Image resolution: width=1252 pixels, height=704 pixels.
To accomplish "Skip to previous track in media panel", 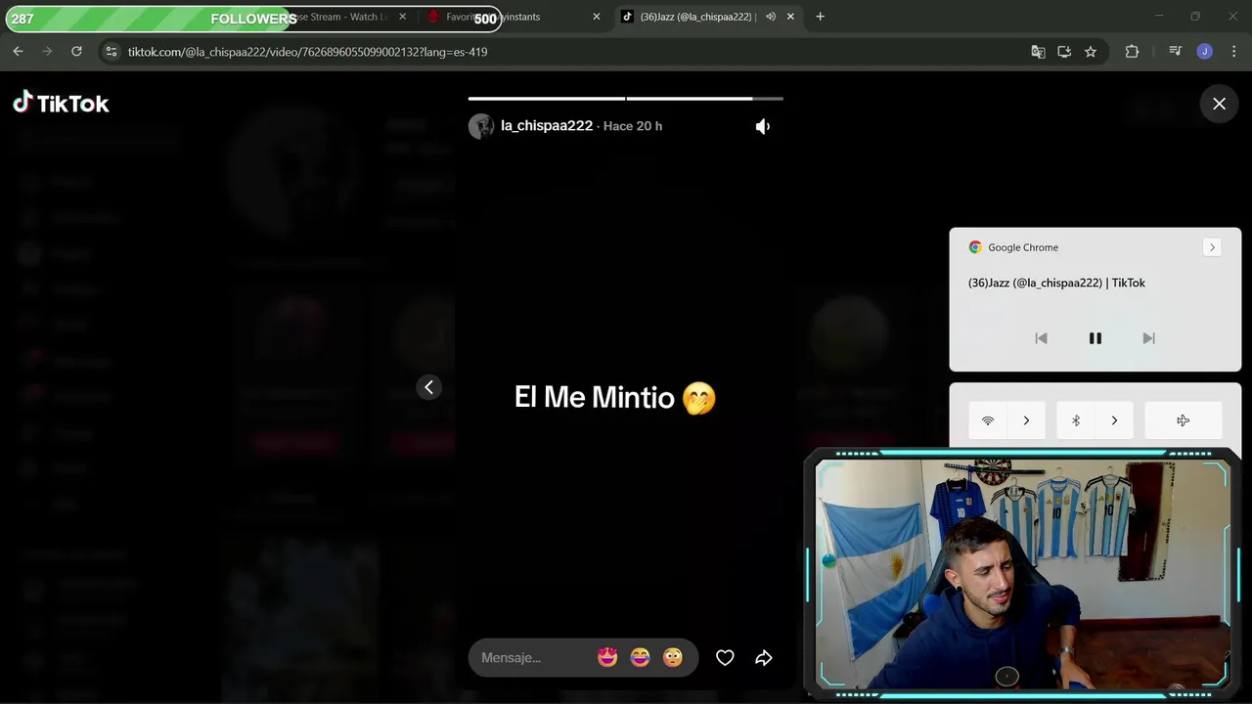I will tap(1042, 338).
